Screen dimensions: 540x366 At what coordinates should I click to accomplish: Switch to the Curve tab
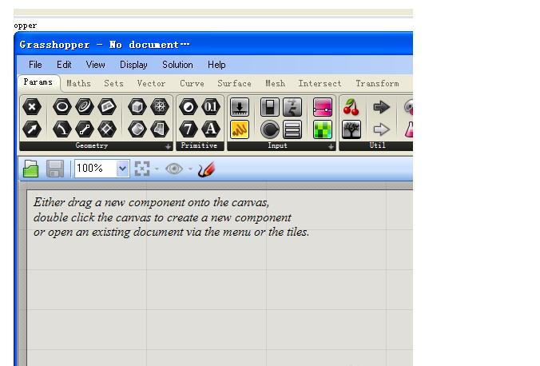pos(192,83)
